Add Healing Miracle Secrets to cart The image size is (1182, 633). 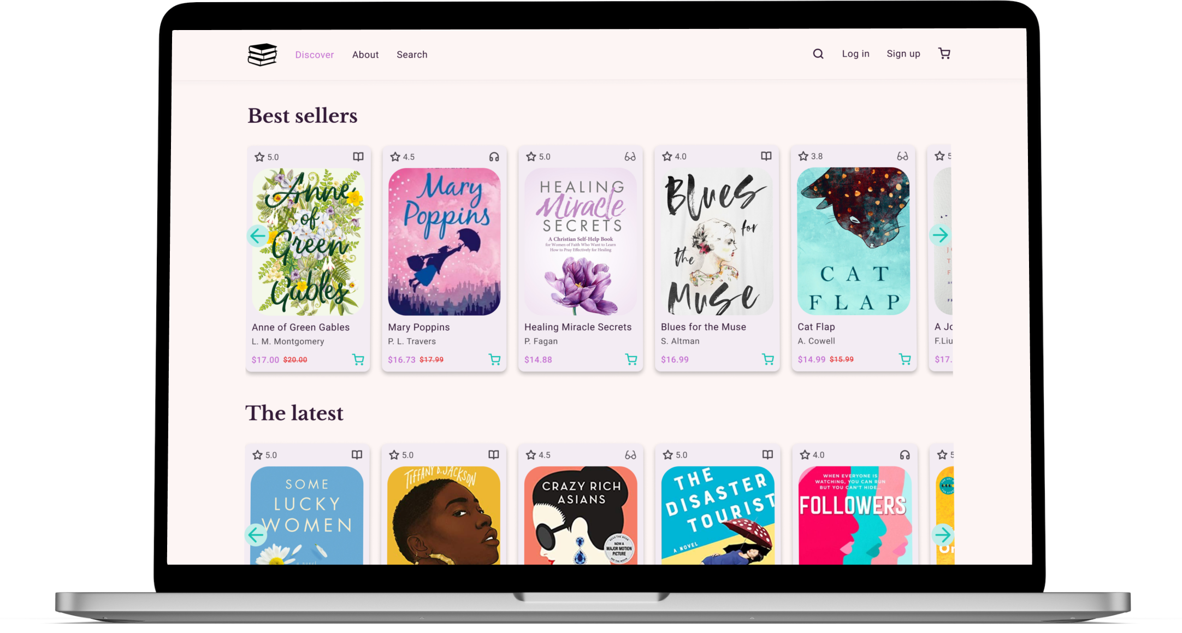tap(631, 359)
